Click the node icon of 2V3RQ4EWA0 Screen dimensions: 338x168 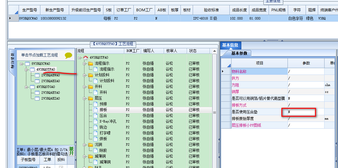point(37,75)
